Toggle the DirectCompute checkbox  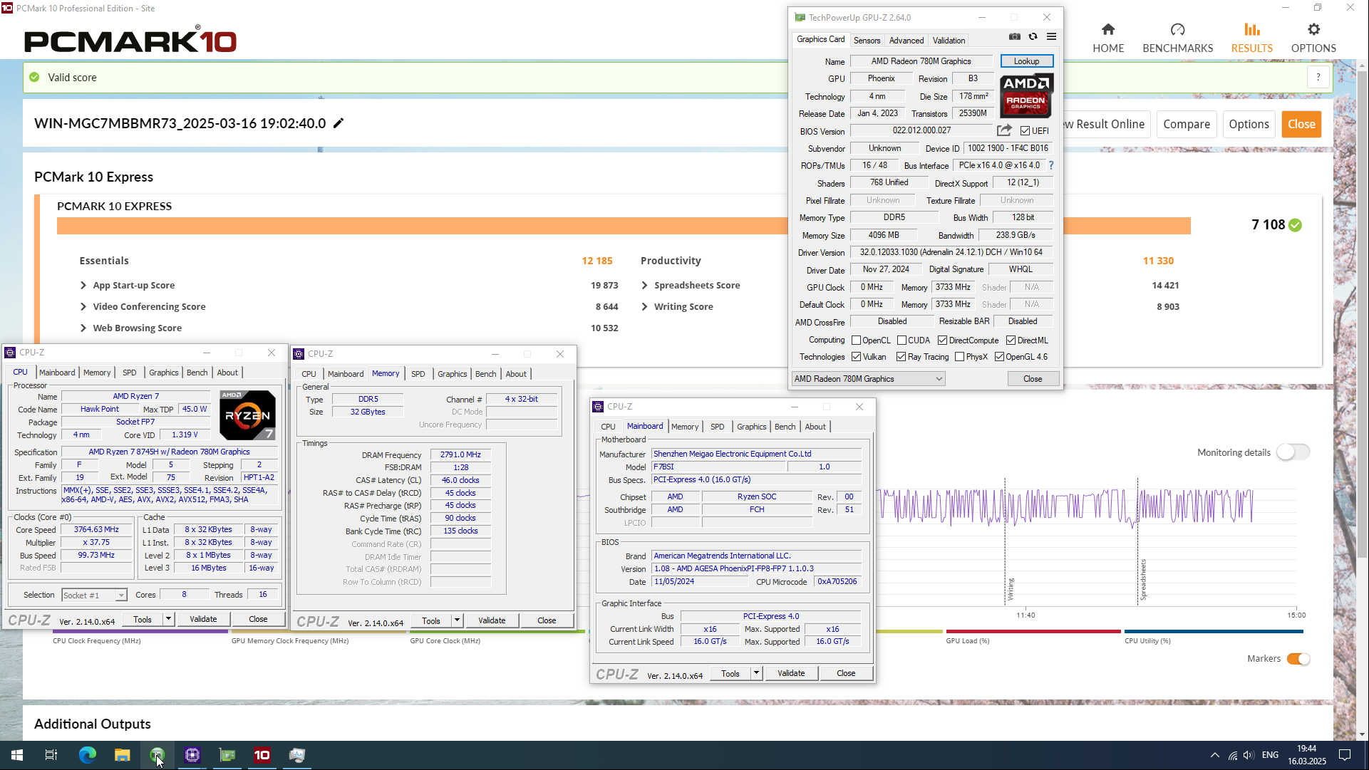point(942,340)
